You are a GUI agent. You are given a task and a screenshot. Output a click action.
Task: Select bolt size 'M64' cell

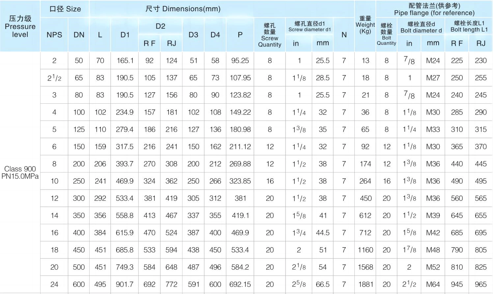click(433, 284)
